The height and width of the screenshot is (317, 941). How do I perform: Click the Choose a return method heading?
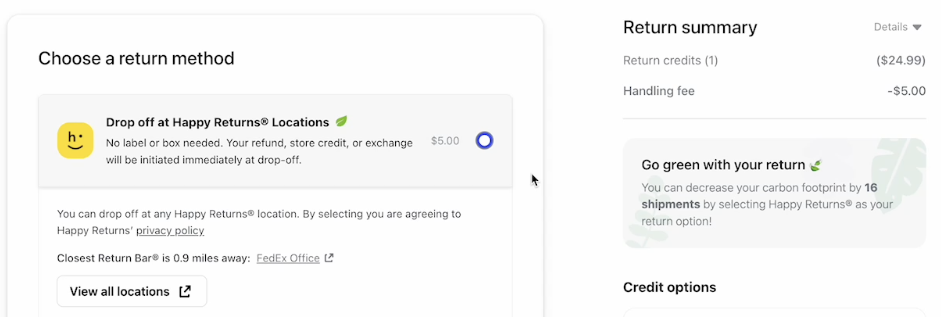pos(136,59)
